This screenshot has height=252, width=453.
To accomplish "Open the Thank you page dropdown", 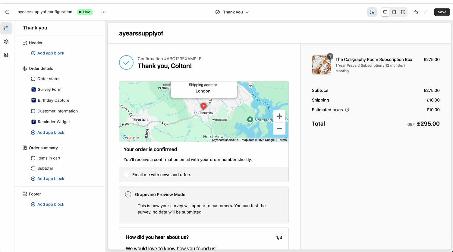I will click(232, 12).
